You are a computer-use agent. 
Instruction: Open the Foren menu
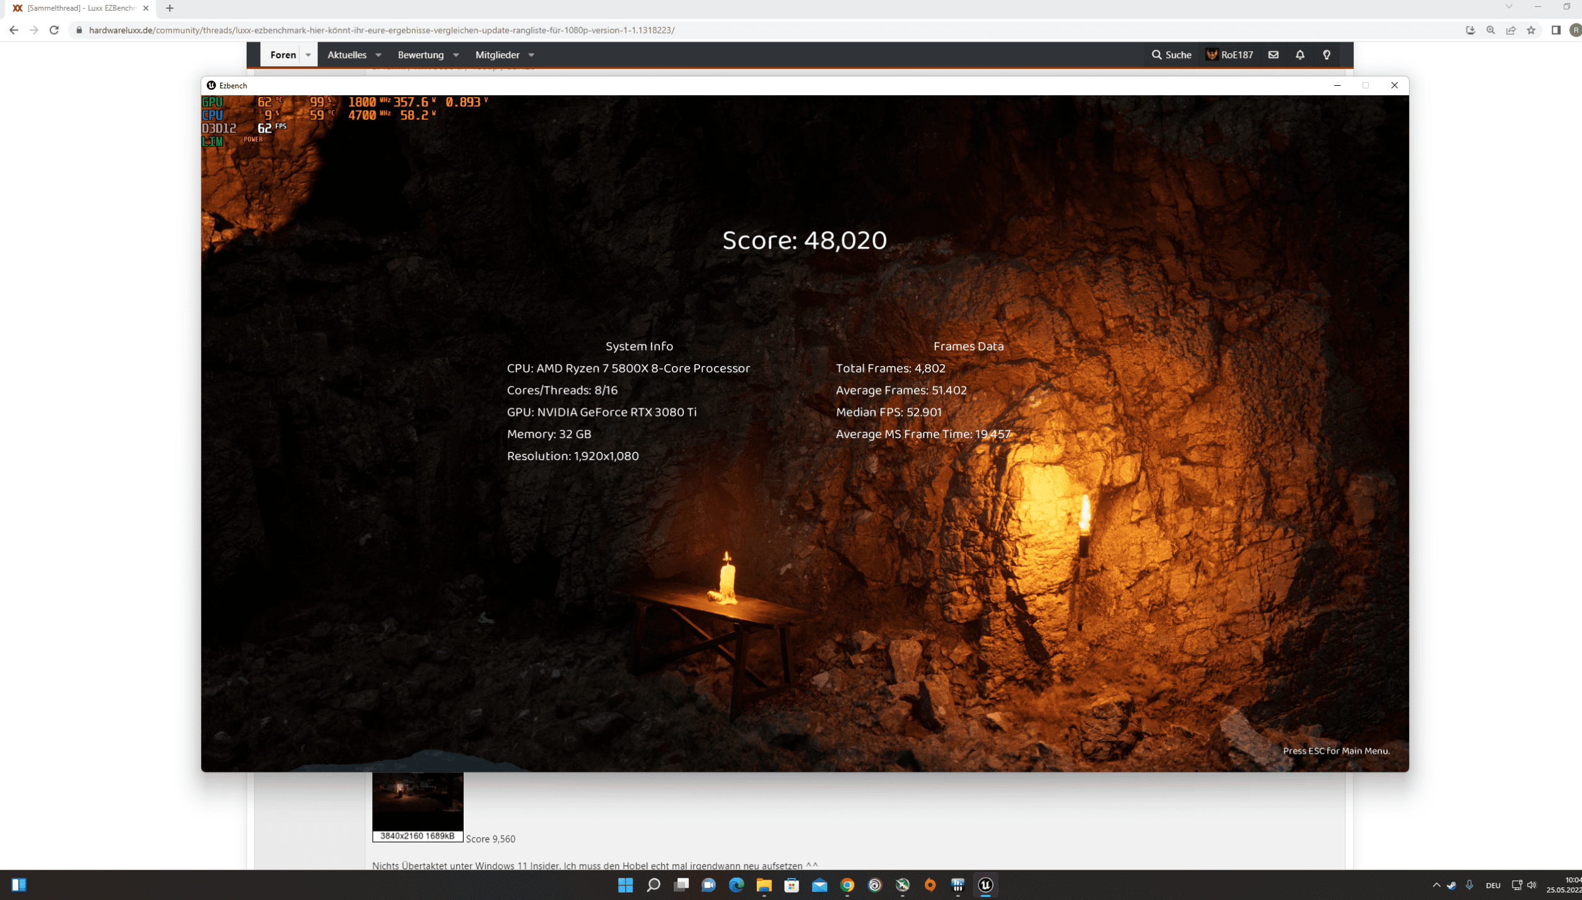point(283,55)
